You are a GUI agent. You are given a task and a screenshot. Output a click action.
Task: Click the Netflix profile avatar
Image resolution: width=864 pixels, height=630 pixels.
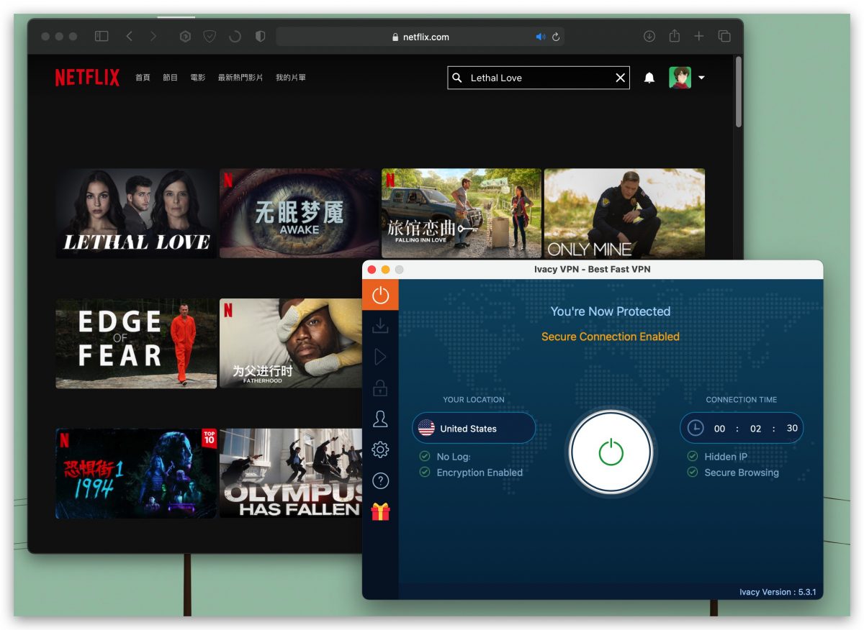pyautogui.click(x=680, y=78)
